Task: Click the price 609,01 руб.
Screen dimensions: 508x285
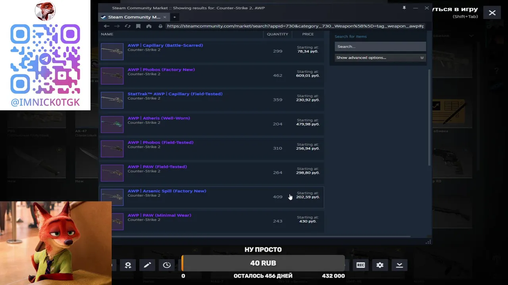Action: [308, 76]
